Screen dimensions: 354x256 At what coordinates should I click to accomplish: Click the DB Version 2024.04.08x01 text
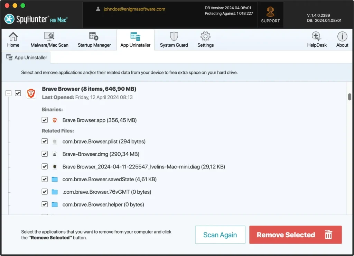coord(228,8)
